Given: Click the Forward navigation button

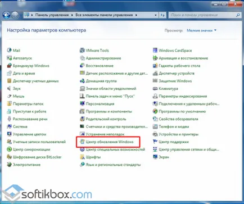Looking at the screenshot, I should [15, 15].
